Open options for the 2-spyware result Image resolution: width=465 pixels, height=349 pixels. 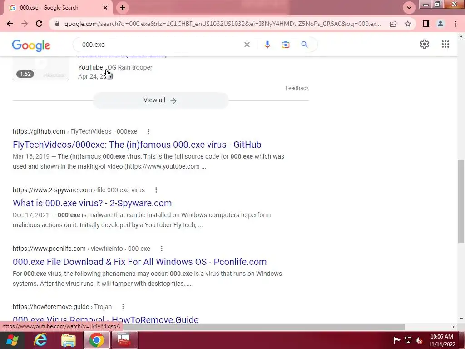tap(156, 190)
